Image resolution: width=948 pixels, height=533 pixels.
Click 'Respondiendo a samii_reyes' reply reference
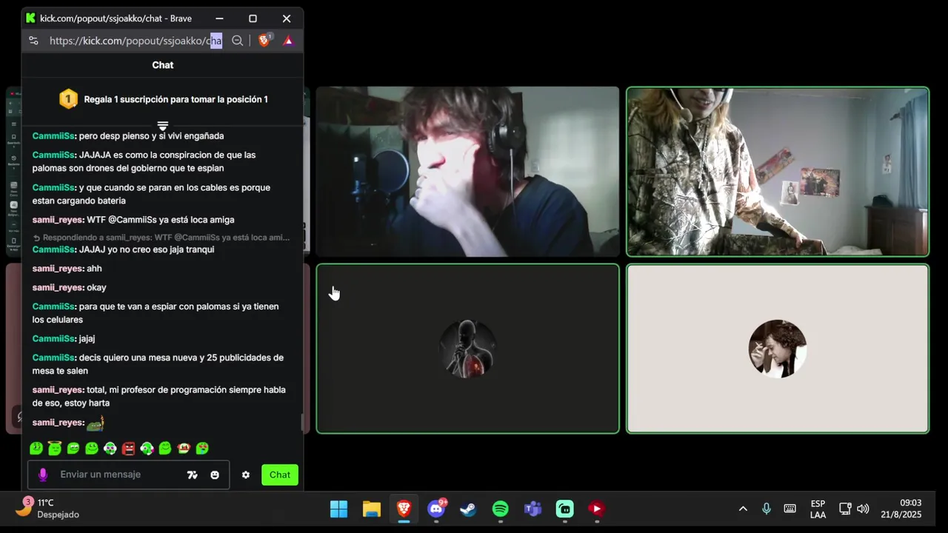pos(161,238)
